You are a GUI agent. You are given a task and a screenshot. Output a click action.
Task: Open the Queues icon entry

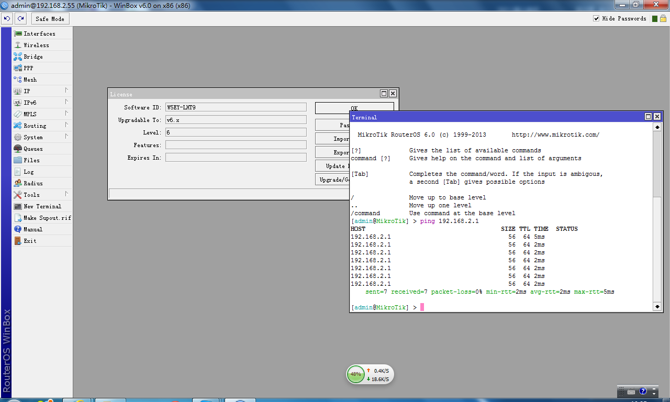[18, 149]
